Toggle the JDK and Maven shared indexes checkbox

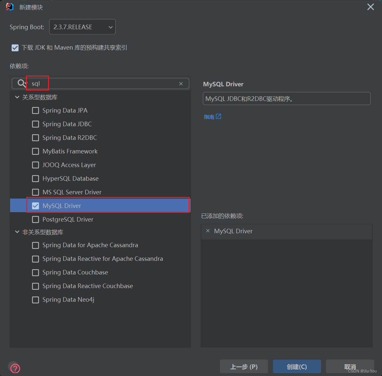(x=15, y=48)
